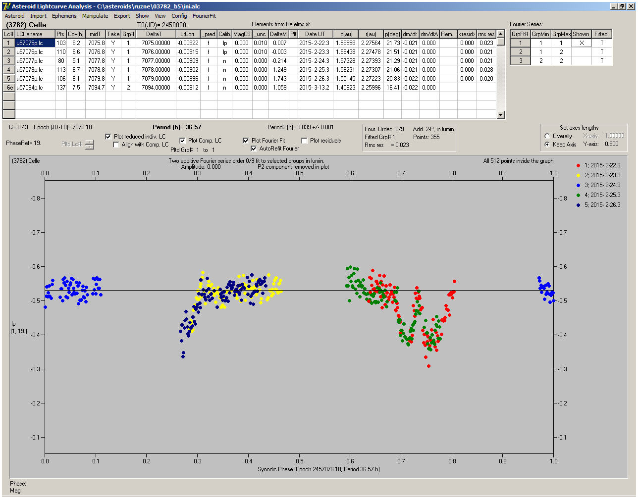
Task: Click the GrpFt# column header
Action: [521, 34]
